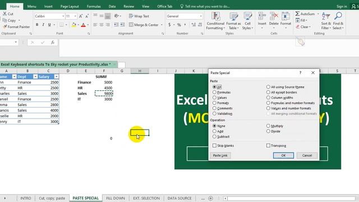Increase font size with the large A icon
Viewport: 359px width, 202px height.
pyautogui.click(x=81, y=16)
